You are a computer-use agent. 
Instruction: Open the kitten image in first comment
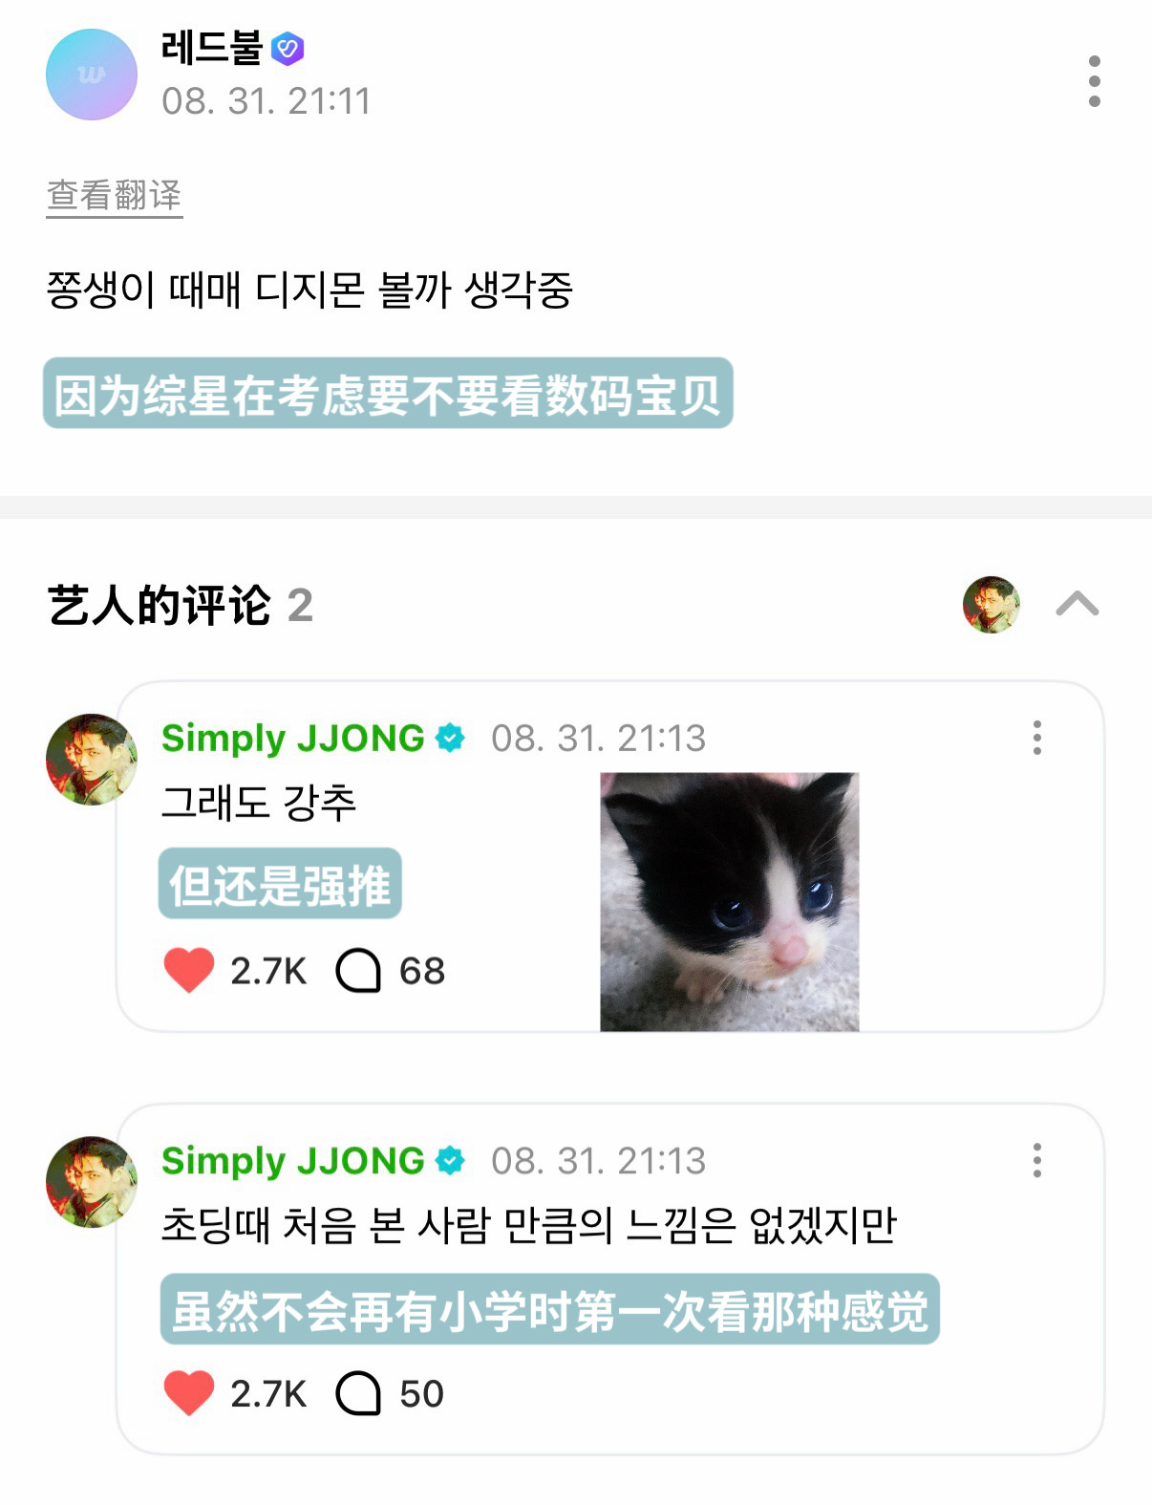click(730, 901)
